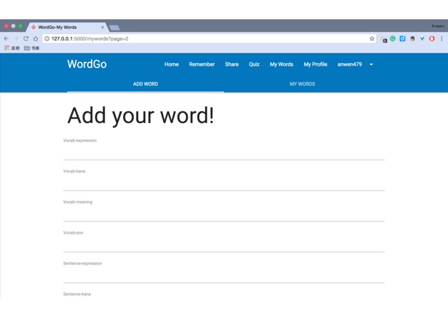Open the blue V extension icon
The image size is (448, 318).
tap(422, 39)
